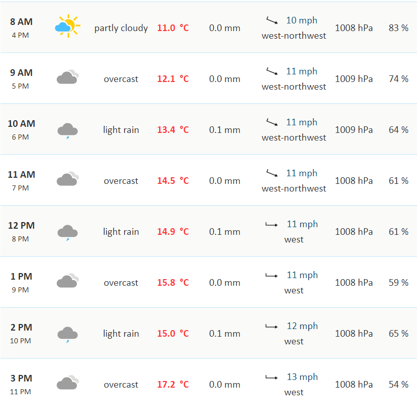Viewport: 417px width, 408px height.
Task: Click the 0.1 mm precipitation at 2 PM
Action: pyautogui.click(x=224, y=334)
